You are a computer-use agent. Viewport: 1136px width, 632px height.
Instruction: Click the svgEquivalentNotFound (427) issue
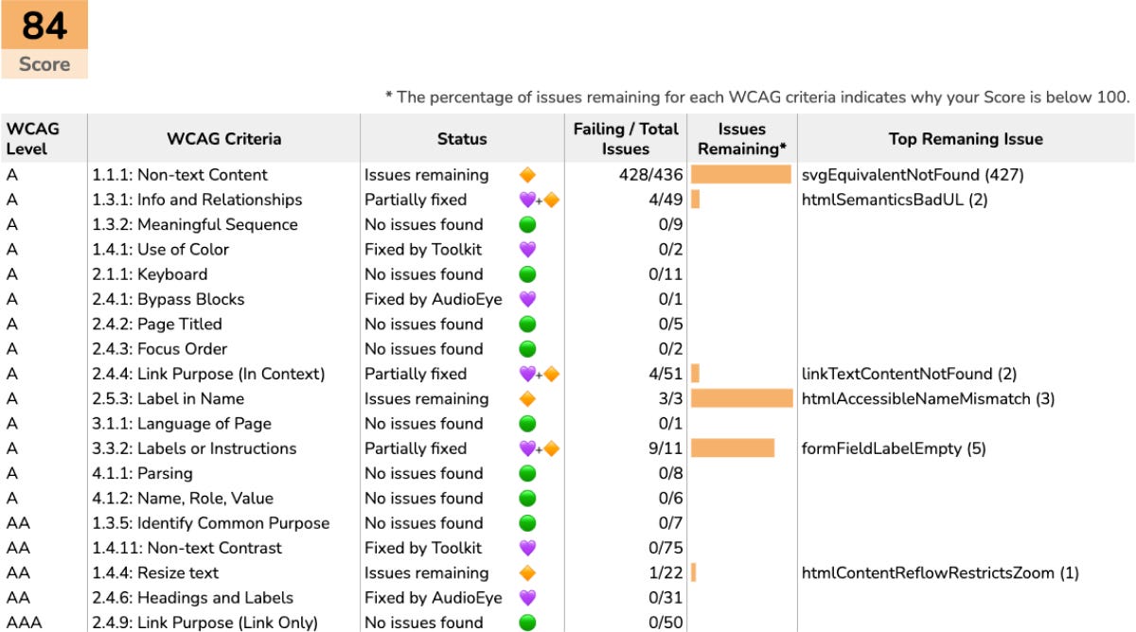(913, 175)
